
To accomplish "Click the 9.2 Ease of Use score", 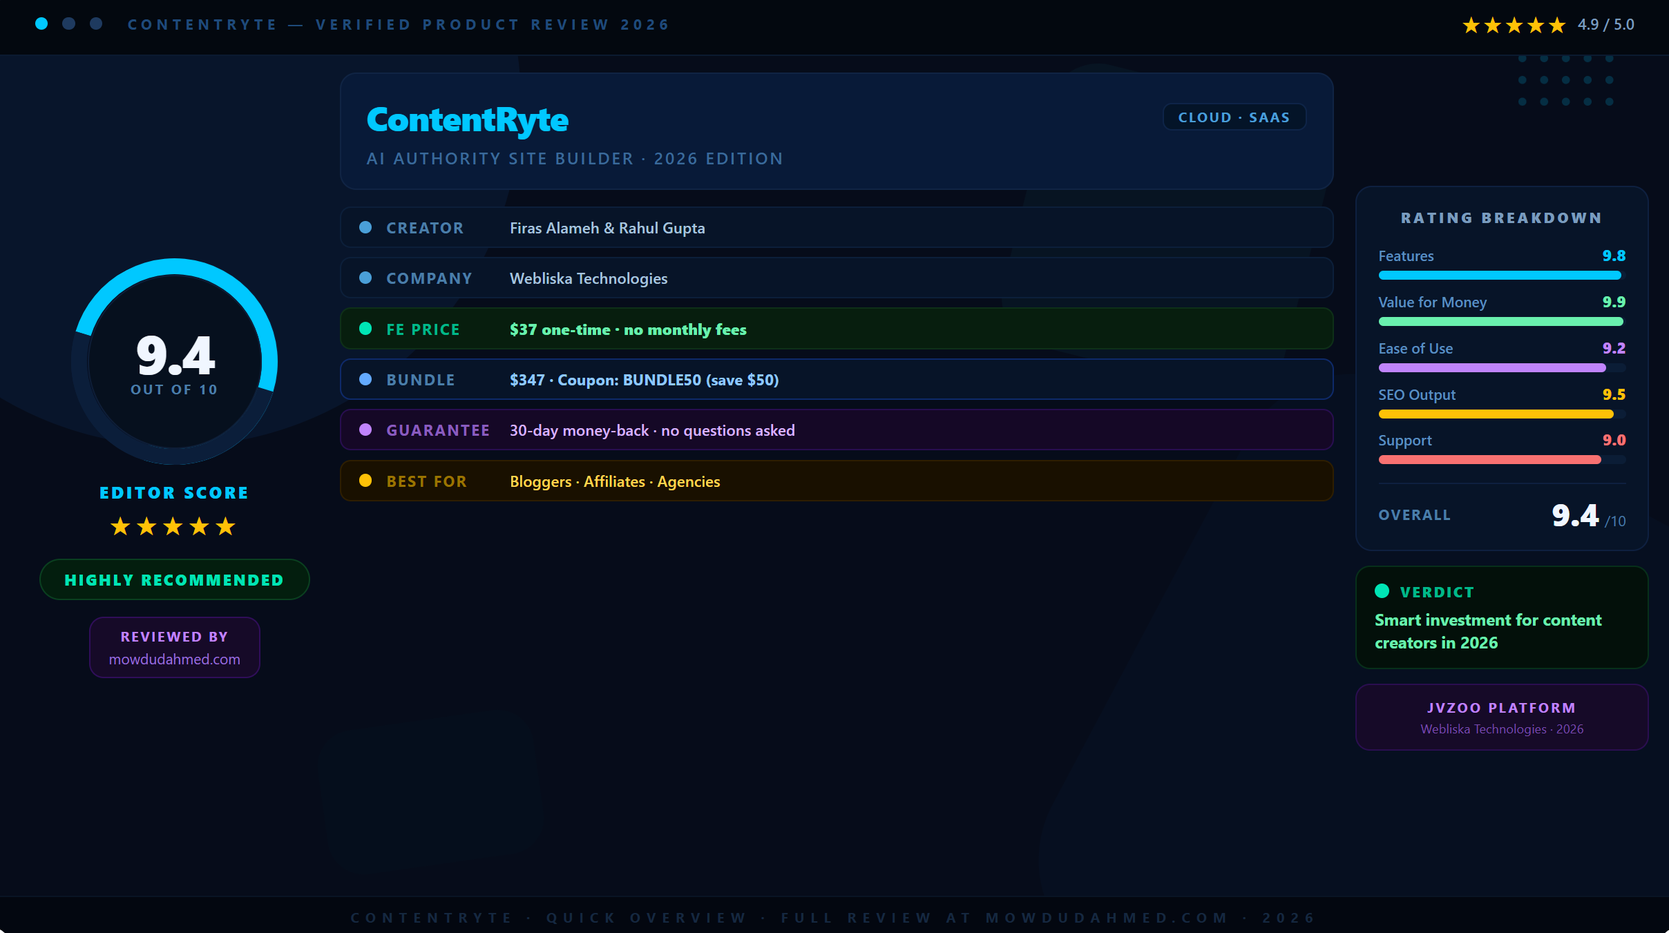I will [x=1614, y=348].
